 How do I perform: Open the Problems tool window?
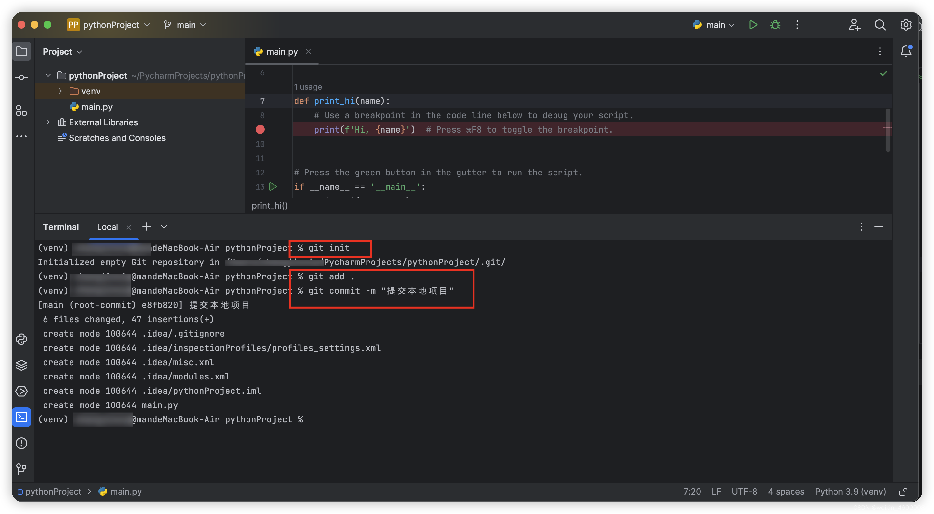point(21,443)
